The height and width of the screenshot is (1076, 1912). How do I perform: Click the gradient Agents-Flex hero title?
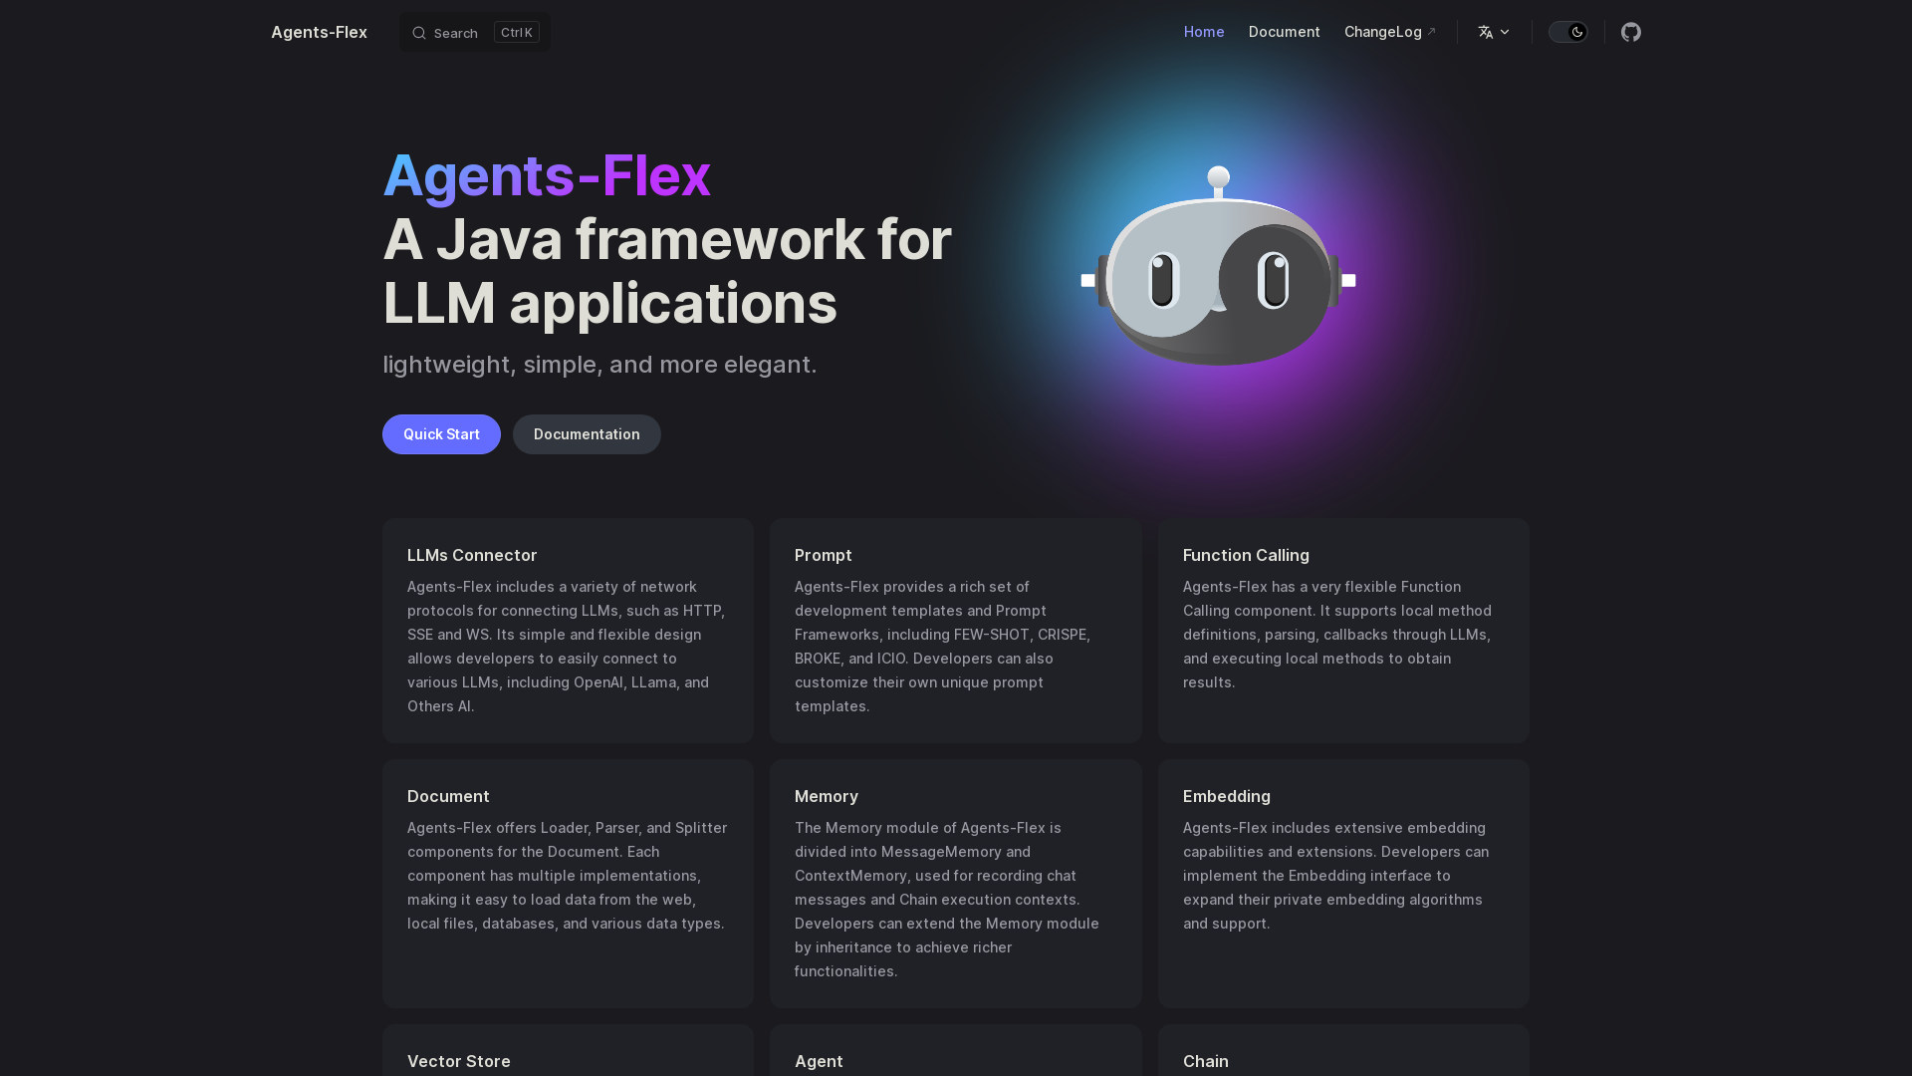pos(547,175)
